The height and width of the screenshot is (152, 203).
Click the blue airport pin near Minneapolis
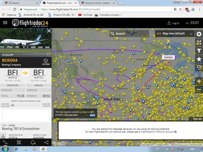[150, 67]
